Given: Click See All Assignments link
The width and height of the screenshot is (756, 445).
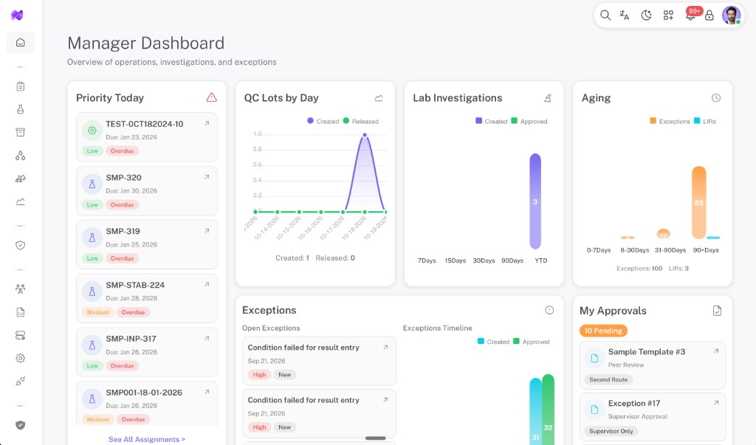Looking at the screenshot, I should [147, 439].
